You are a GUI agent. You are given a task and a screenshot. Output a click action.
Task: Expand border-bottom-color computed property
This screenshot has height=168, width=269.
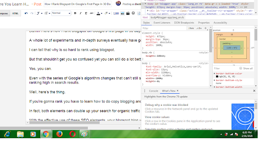[x=214, y=73]
